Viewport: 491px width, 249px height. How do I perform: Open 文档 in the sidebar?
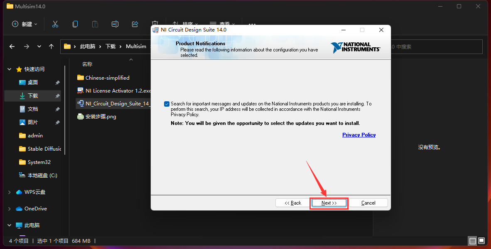click(33, 109)
